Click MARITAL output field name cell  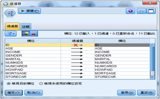point(122,59)
